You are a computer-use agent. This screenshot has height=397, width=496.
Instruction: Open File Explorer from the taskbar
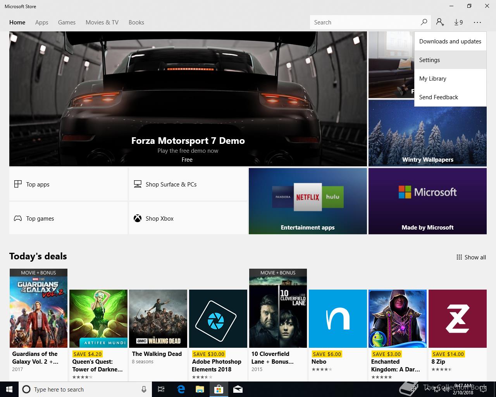[200, 389]
